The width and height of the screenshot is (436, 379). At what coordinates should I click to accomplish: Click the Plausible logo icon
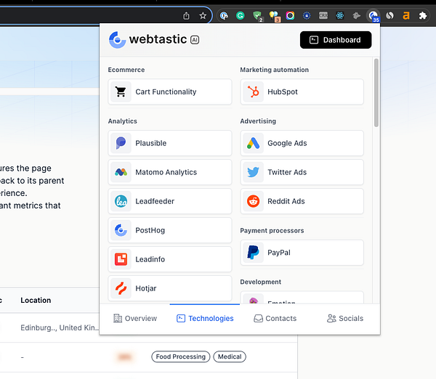coord(121,143)
